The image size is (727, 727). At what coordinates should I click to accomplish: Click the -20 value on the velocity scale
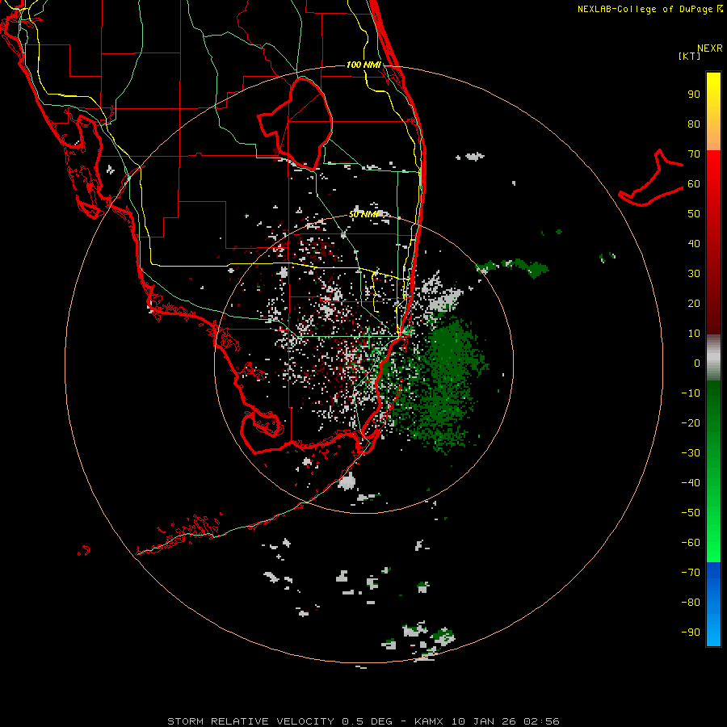coord(691,423)
